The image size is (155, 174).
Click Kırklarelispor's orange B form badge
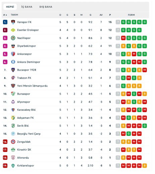145,166
